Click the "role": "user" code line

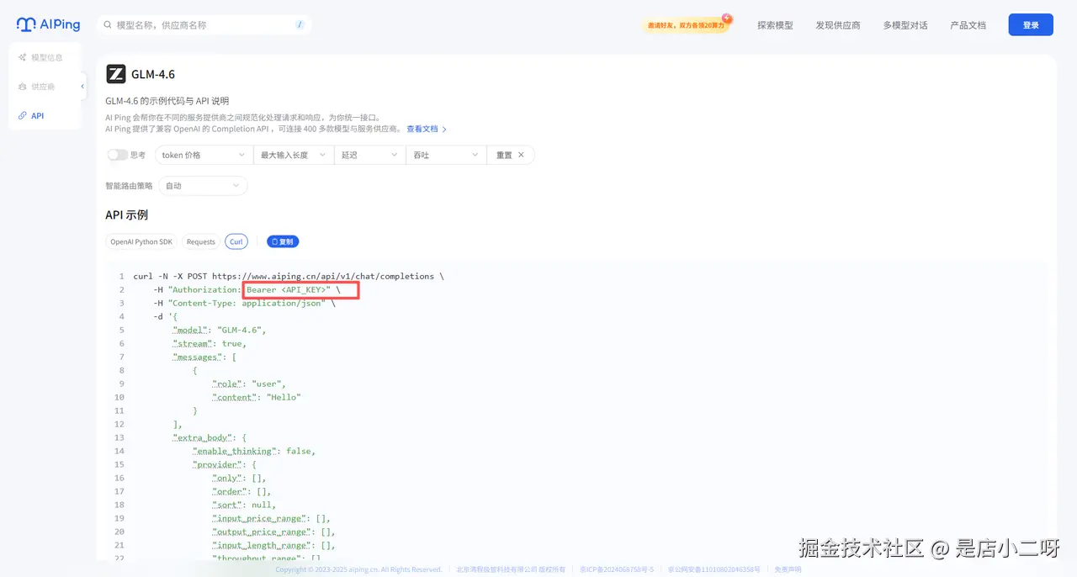249,384
